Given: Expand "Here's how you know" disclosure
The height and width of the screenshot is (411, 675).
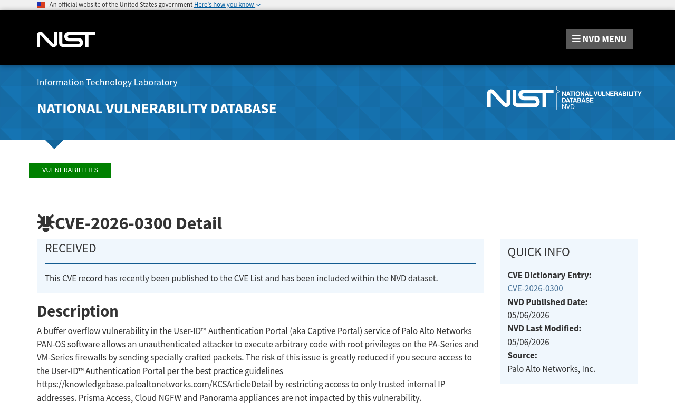Looking at the screenshot, I should click(227, 5).
